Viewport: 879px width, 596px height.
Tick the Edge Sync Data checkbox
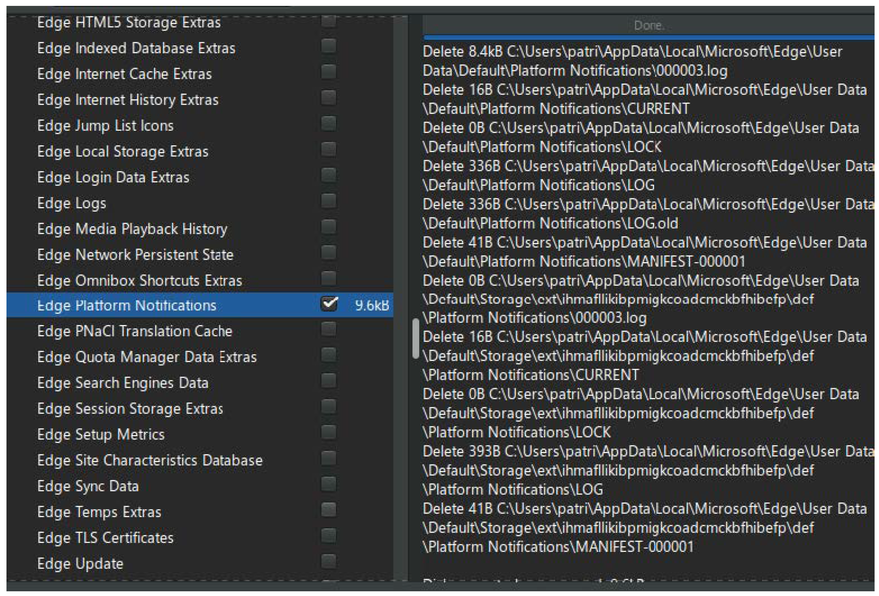click(329, 485)
